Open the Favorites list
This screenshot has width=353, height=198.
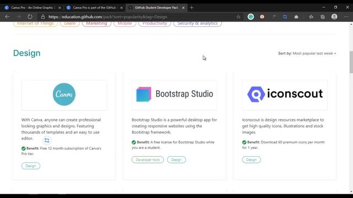(x=311, y=17)
